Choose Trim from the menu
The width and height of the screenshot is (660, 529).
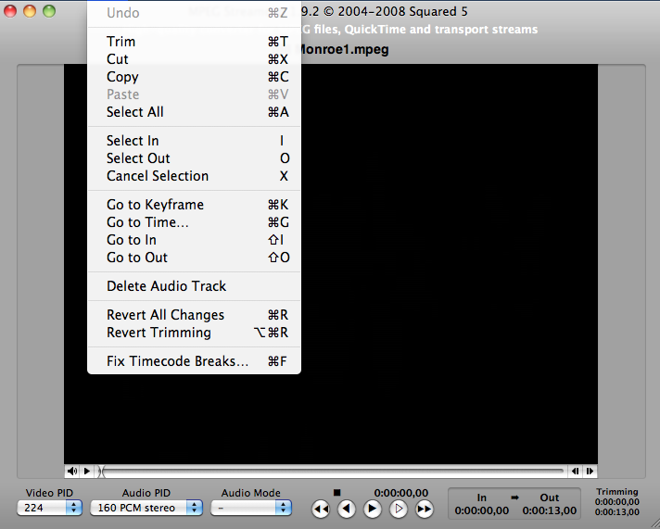pos(121,42)
